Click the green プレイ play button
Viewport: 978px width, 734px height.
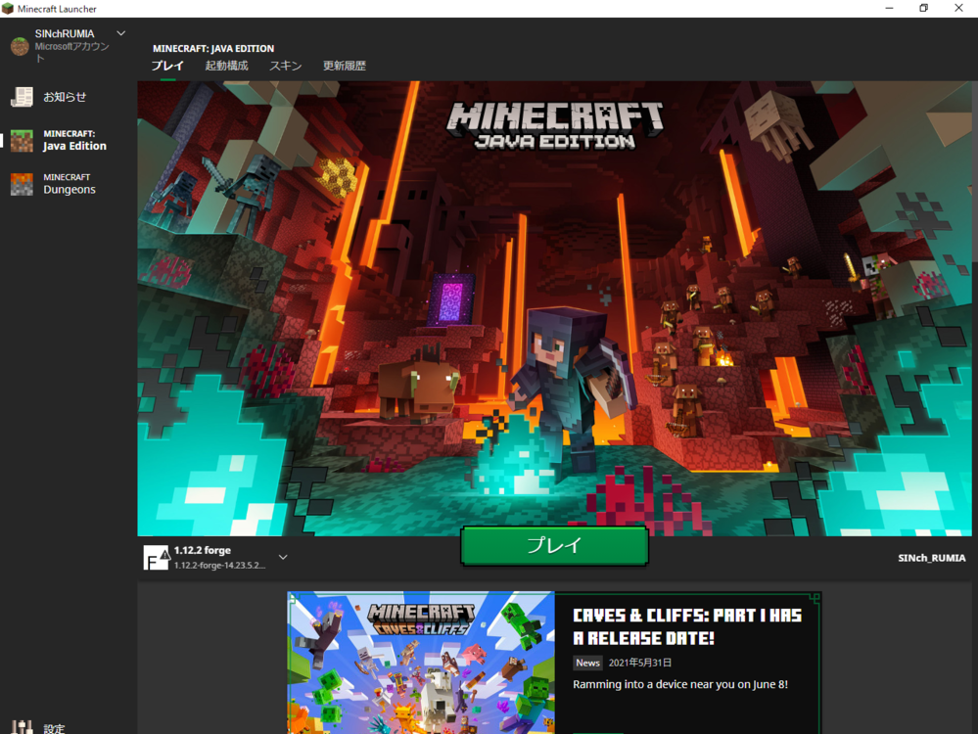click(x=554, y=546)
